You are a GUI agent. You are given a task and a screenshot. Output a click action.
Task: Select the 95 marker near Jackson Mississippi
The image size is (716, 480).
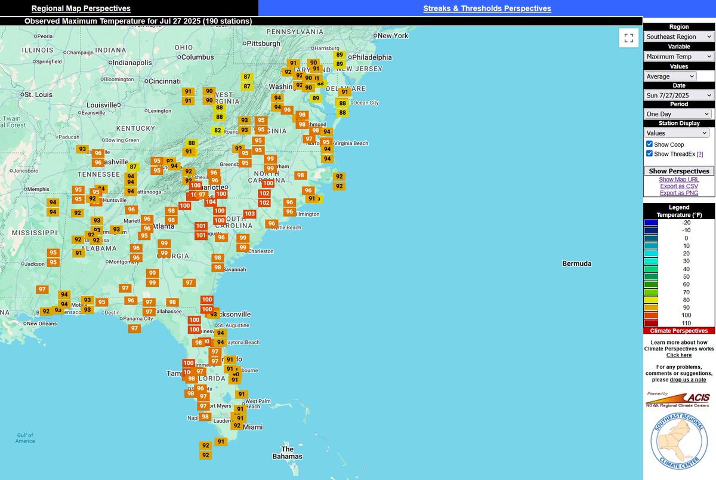tap(53, 254)
